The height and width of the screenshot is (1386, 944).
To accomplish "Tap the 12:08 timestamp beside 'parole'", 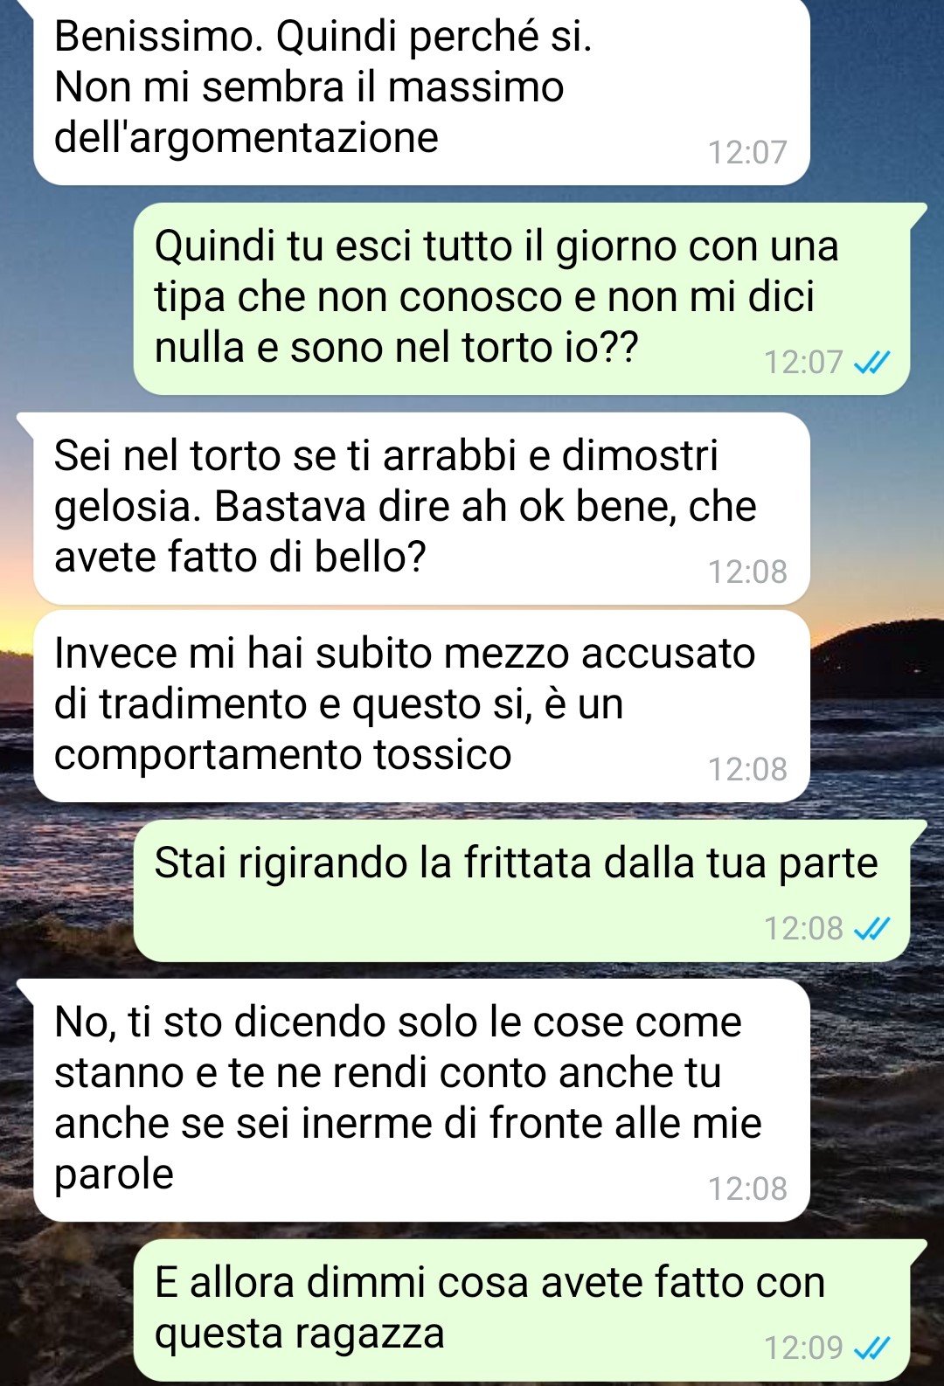I will pyautogui.click(x=747, y=1188).
